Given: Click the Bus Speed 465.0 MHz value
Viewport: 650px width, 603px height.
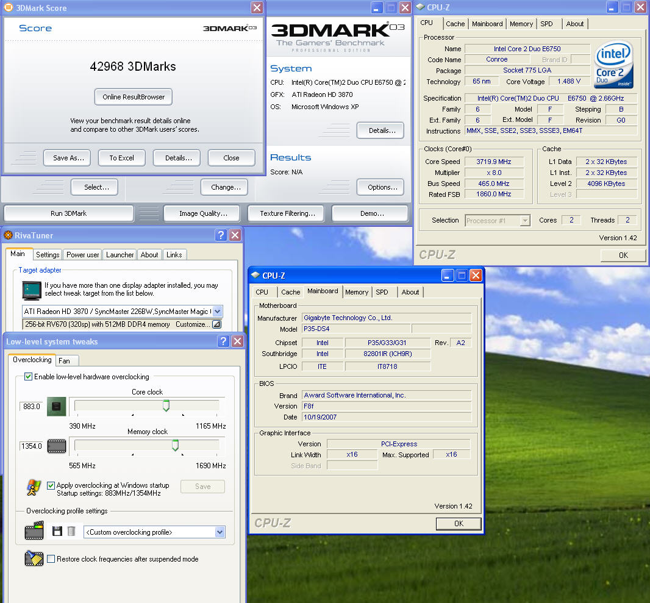Looking at the screenshot, I should (x=493, y=184).
